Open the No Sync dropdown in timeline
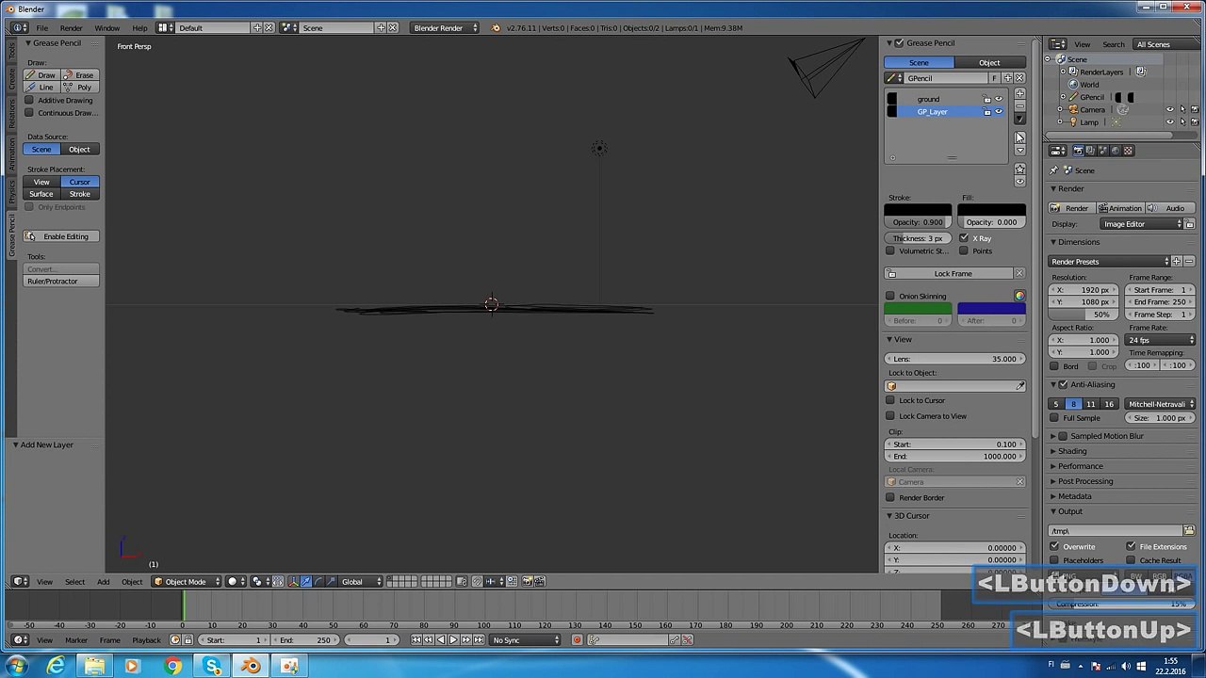This screenshot has width=1206, height=678. tap(526, 640)
